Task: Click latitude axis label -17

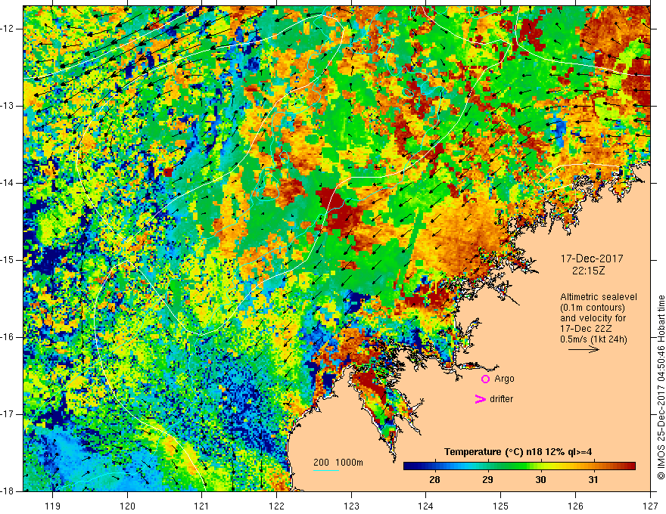Action: click(x=8, y=414)
